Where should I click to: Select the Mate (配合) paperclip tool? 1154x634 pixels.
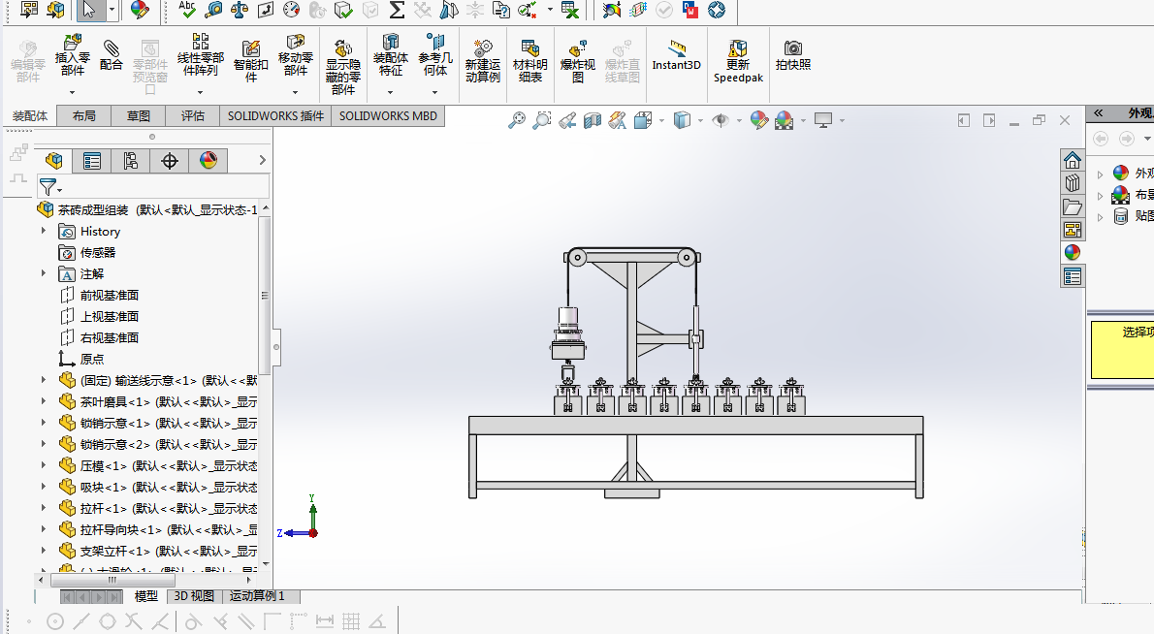point(112,55)
